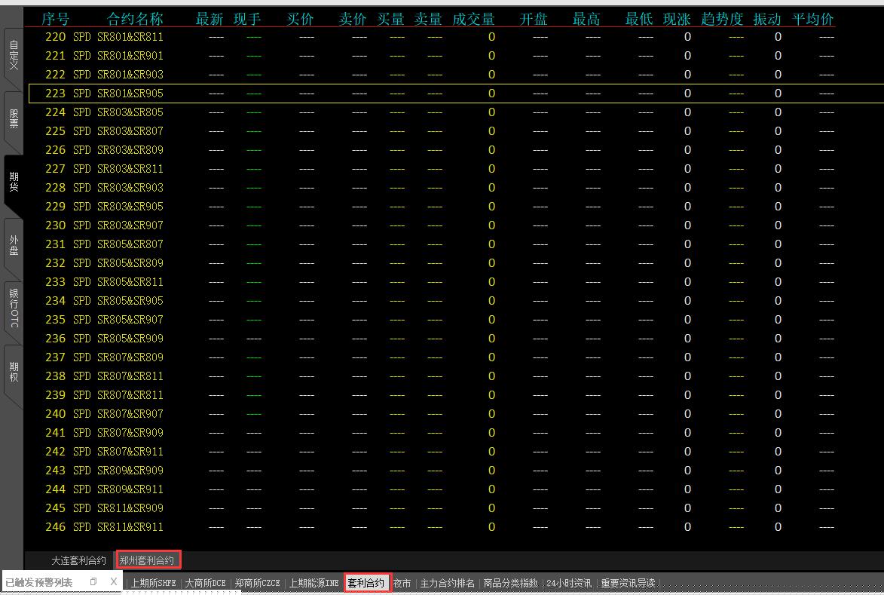
Task: Open 商品分类指数 tab
Action: 510,583
